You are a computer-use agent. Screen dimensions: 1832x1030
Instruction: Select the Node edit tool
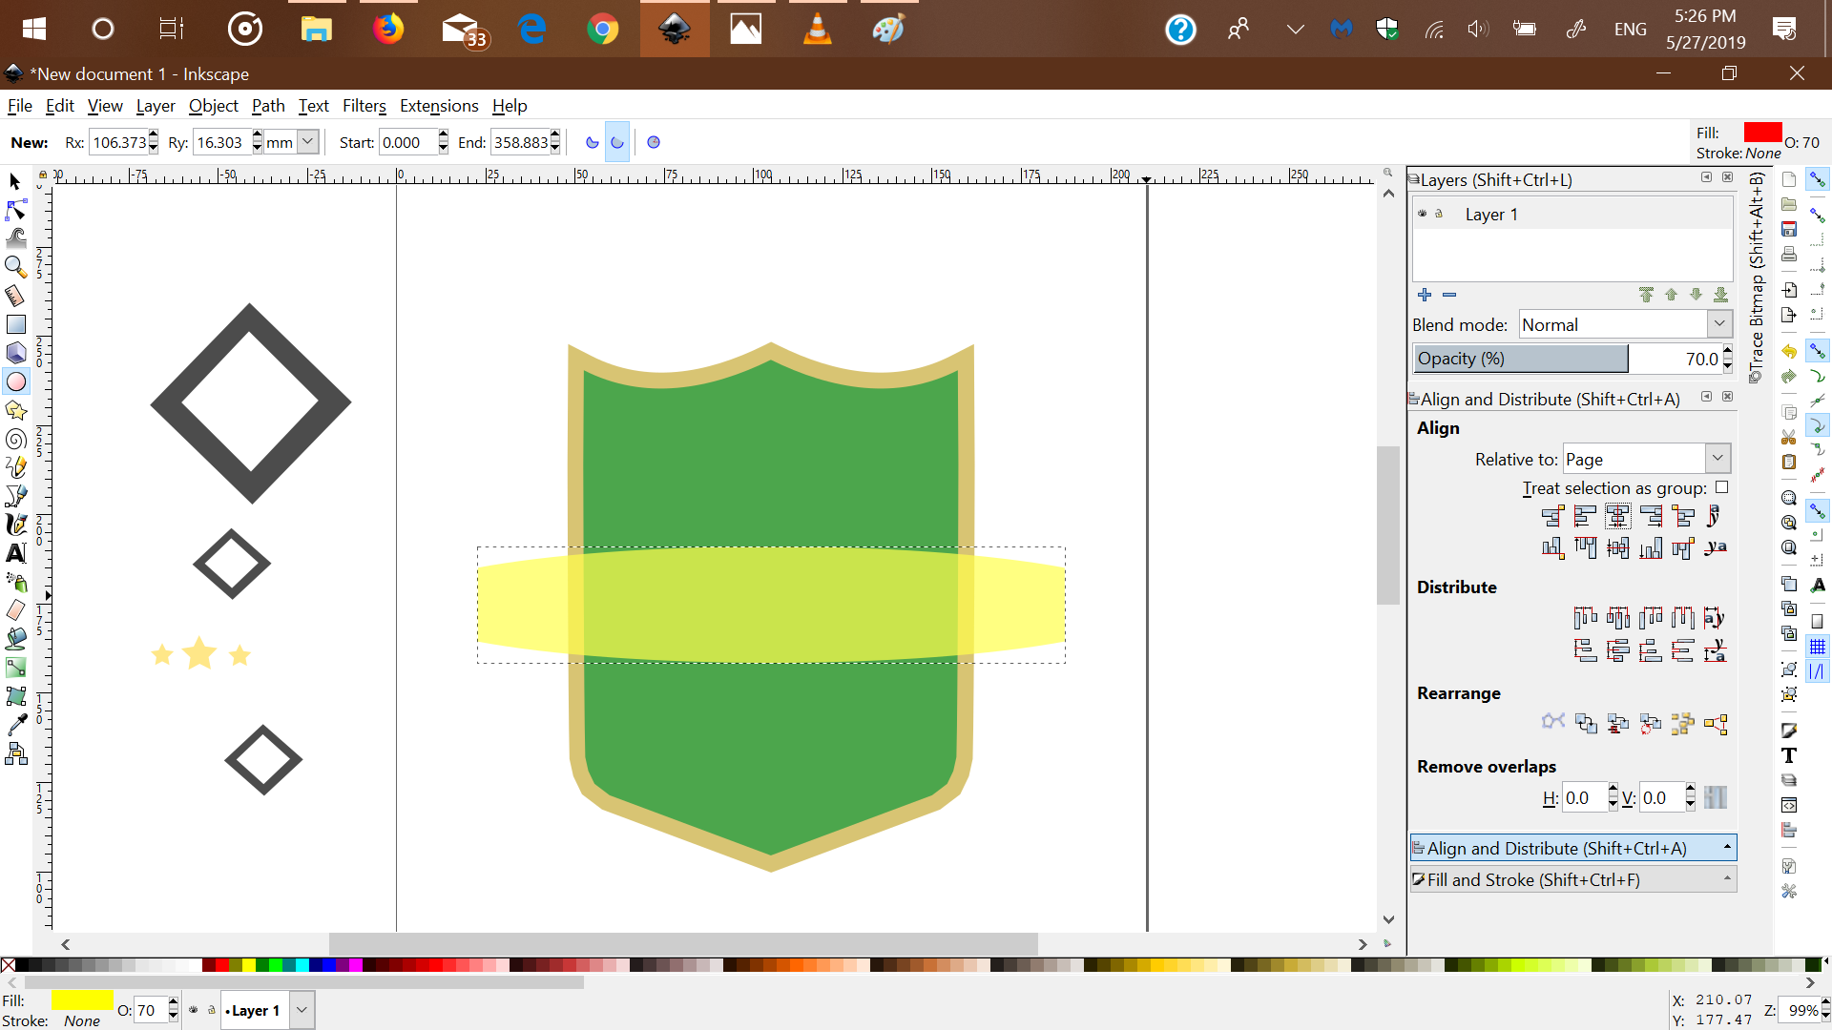click(16, 210)
